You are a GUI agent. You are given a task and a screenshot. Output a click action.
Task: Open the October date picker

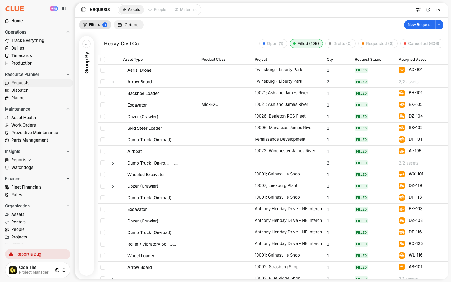[x=129, y=25]
